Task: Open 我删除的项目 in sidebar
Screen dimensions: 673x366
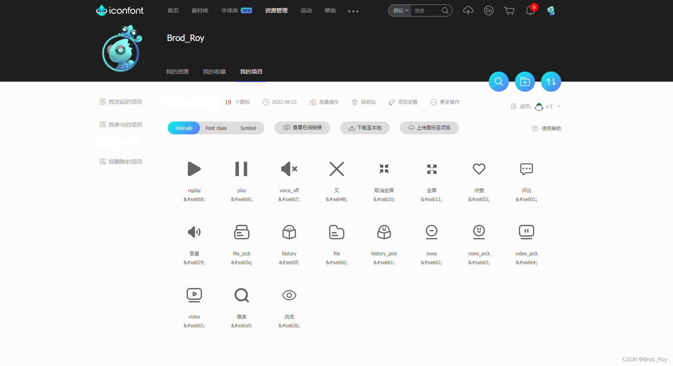Action: (x=121, y=162)
